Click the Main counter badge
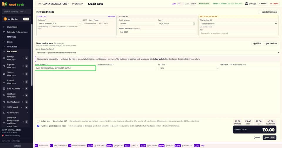282x148 pixels. 204,4
